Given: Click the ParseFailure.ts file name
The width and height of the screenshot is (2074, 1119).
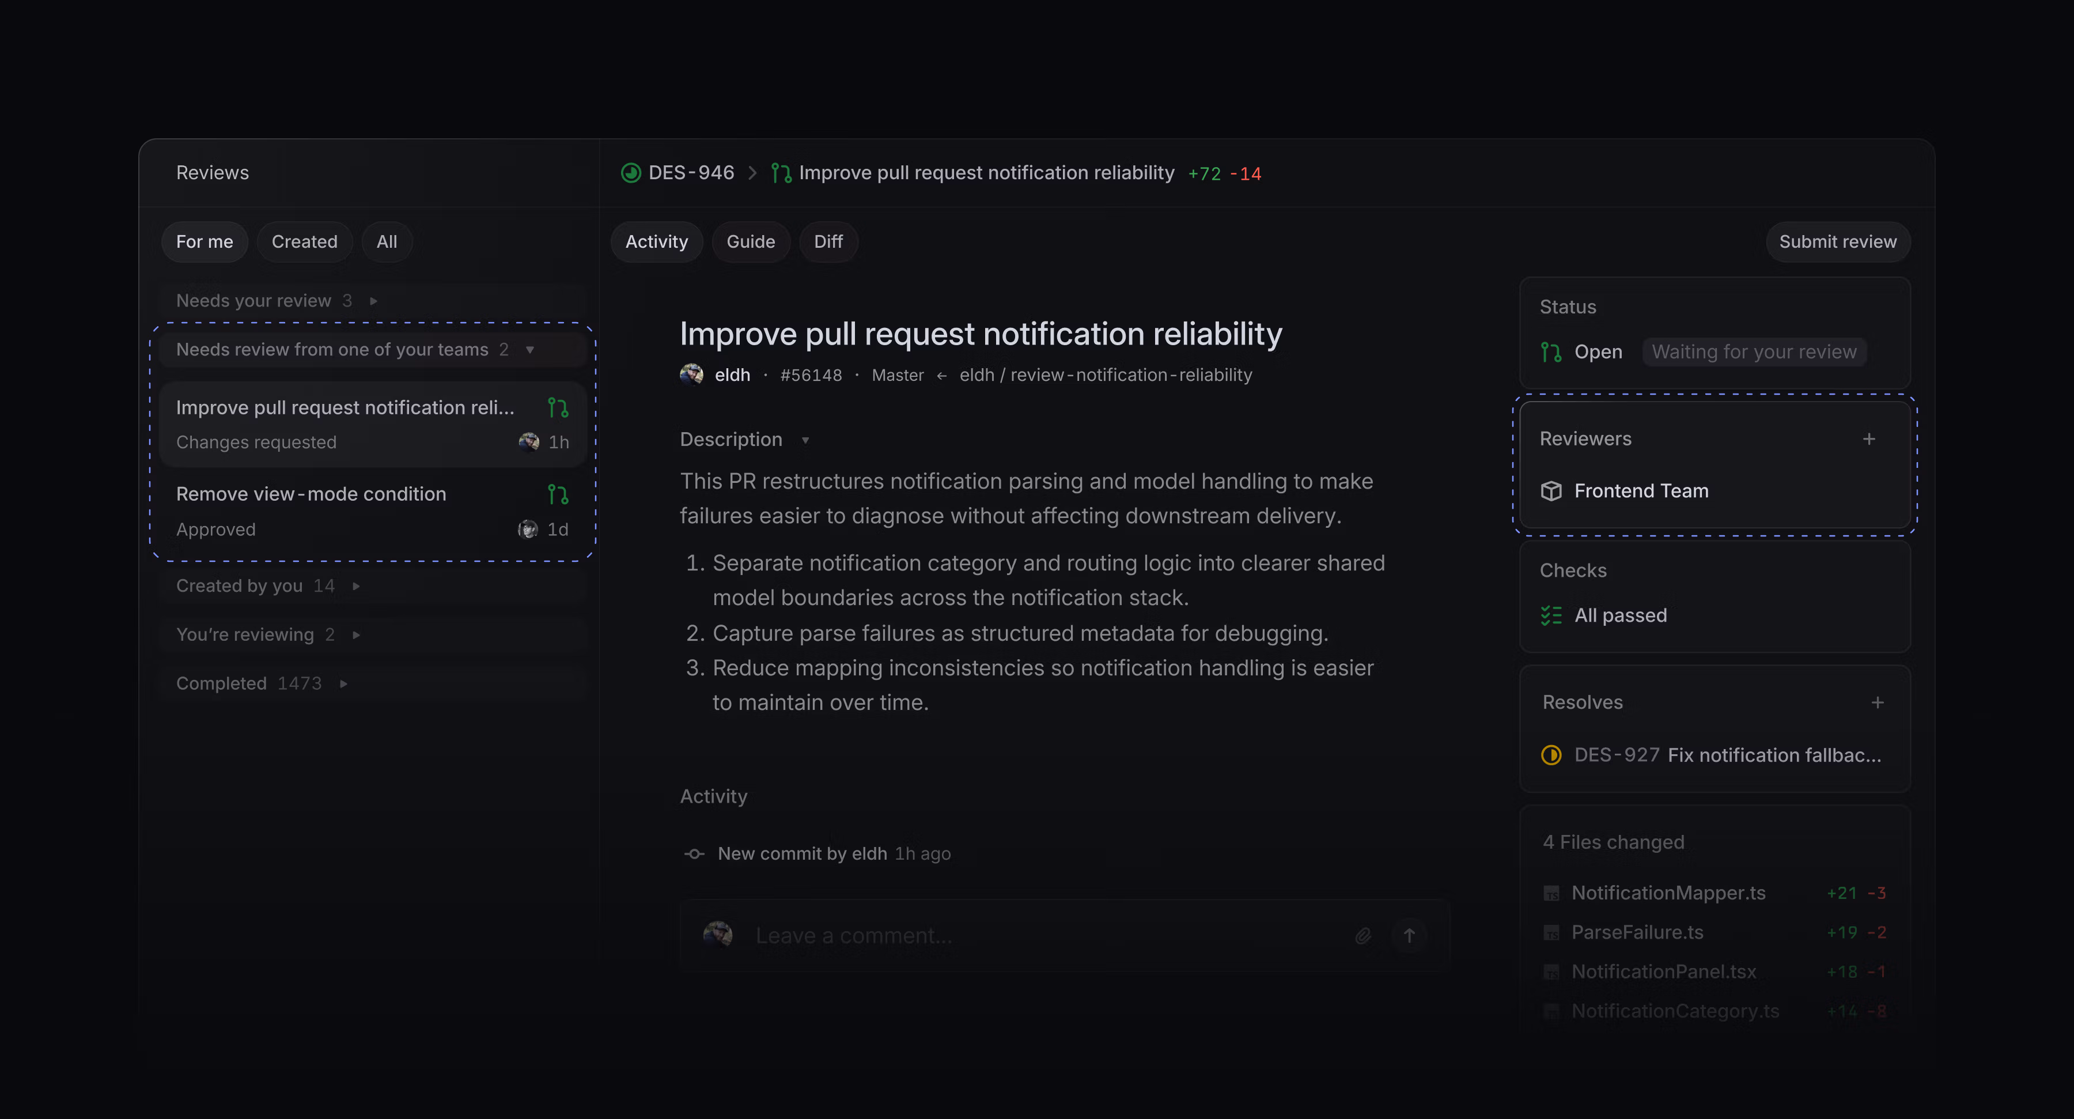Looking at the screenshot, I should coord(1637,932).
